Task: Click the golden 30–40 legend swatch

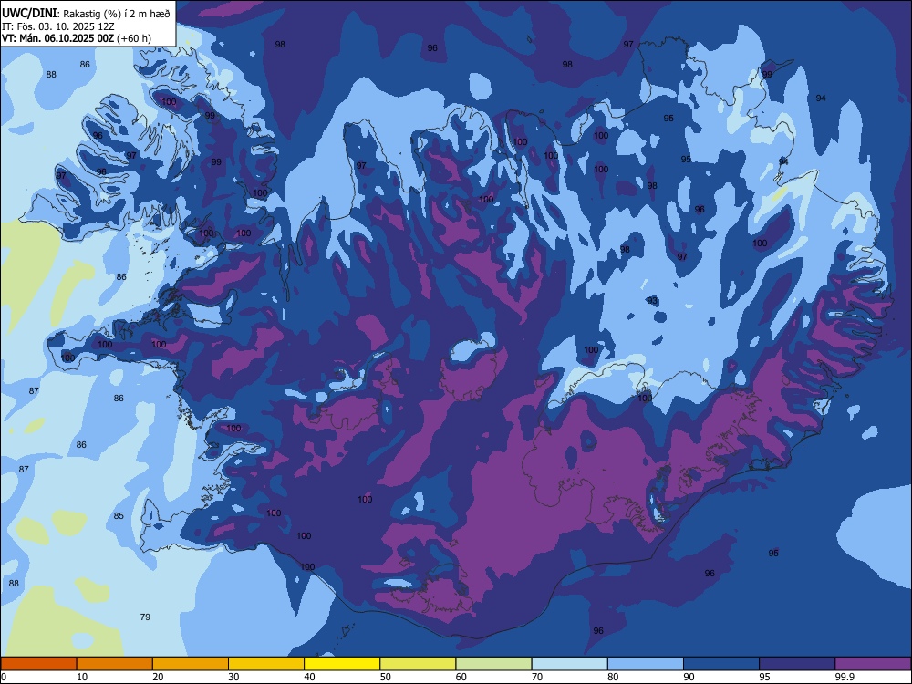Action: coord(266,664)
